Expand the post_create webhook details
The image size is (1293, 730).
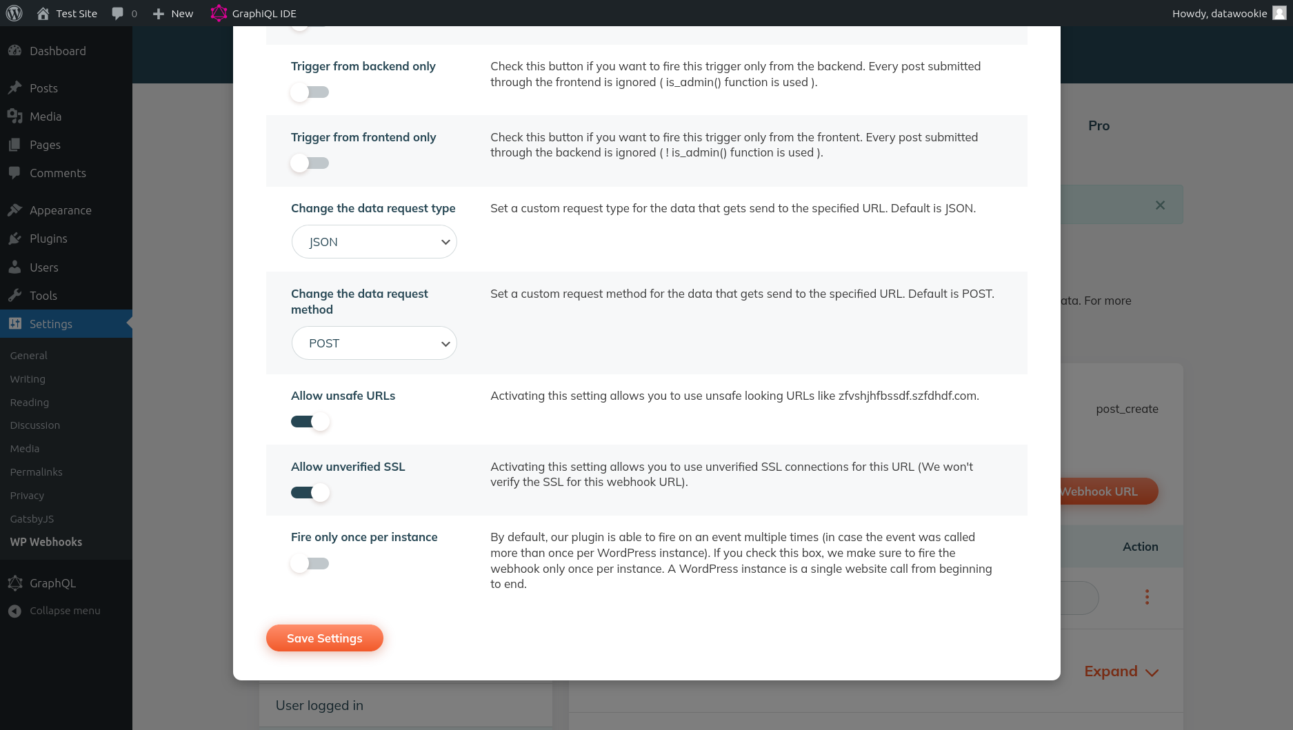[x=1120, y=671]
